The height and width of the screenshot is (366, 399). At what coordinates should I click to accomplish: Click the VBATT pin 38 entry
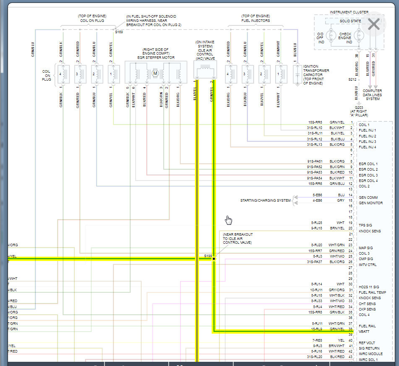[364, 332]
